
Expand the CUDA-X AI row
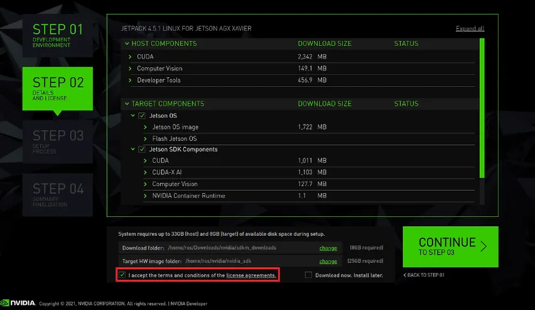145,172
